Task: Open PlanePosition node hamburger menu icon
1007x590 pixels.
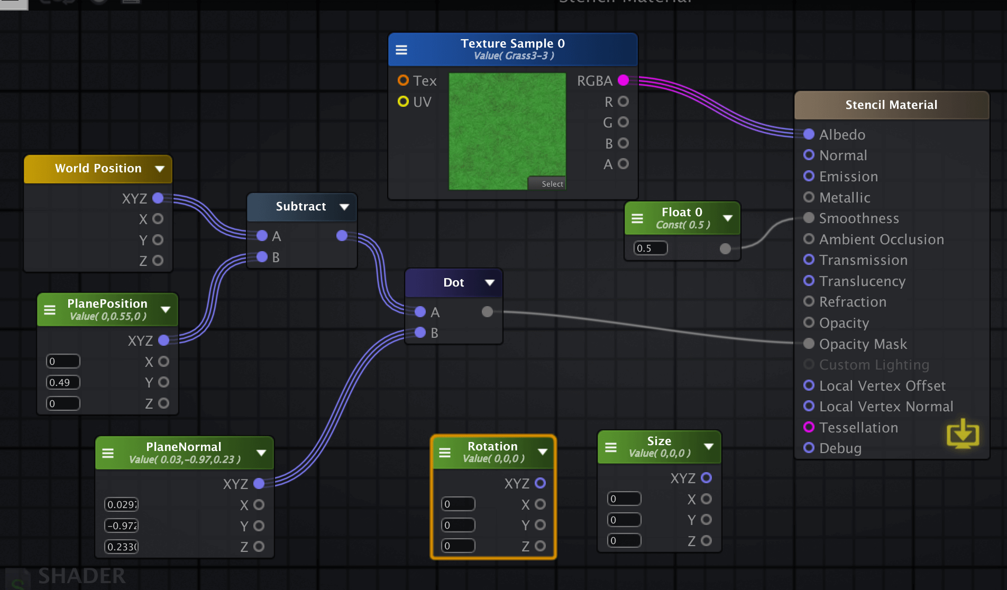Action: click(50, 310)
